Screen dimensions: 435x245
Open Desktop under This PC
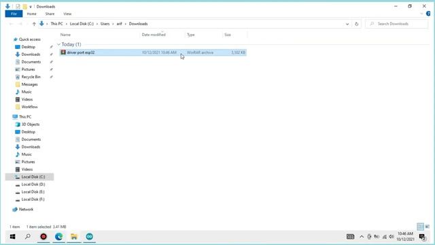(29, 132)
